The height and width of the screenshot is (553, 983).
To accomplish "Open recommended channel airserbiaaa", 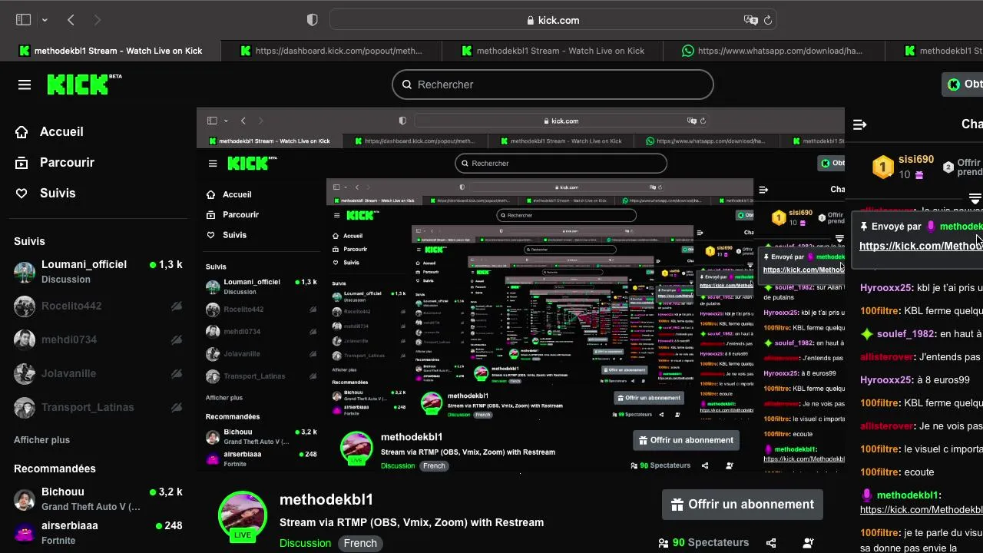I will click(98, 532).
